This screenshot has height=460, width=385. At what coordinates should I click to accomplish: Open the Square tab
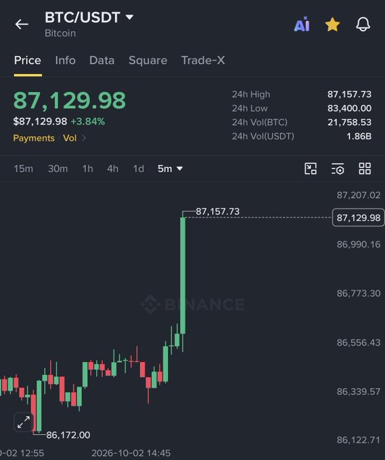[x=148, y=60]
